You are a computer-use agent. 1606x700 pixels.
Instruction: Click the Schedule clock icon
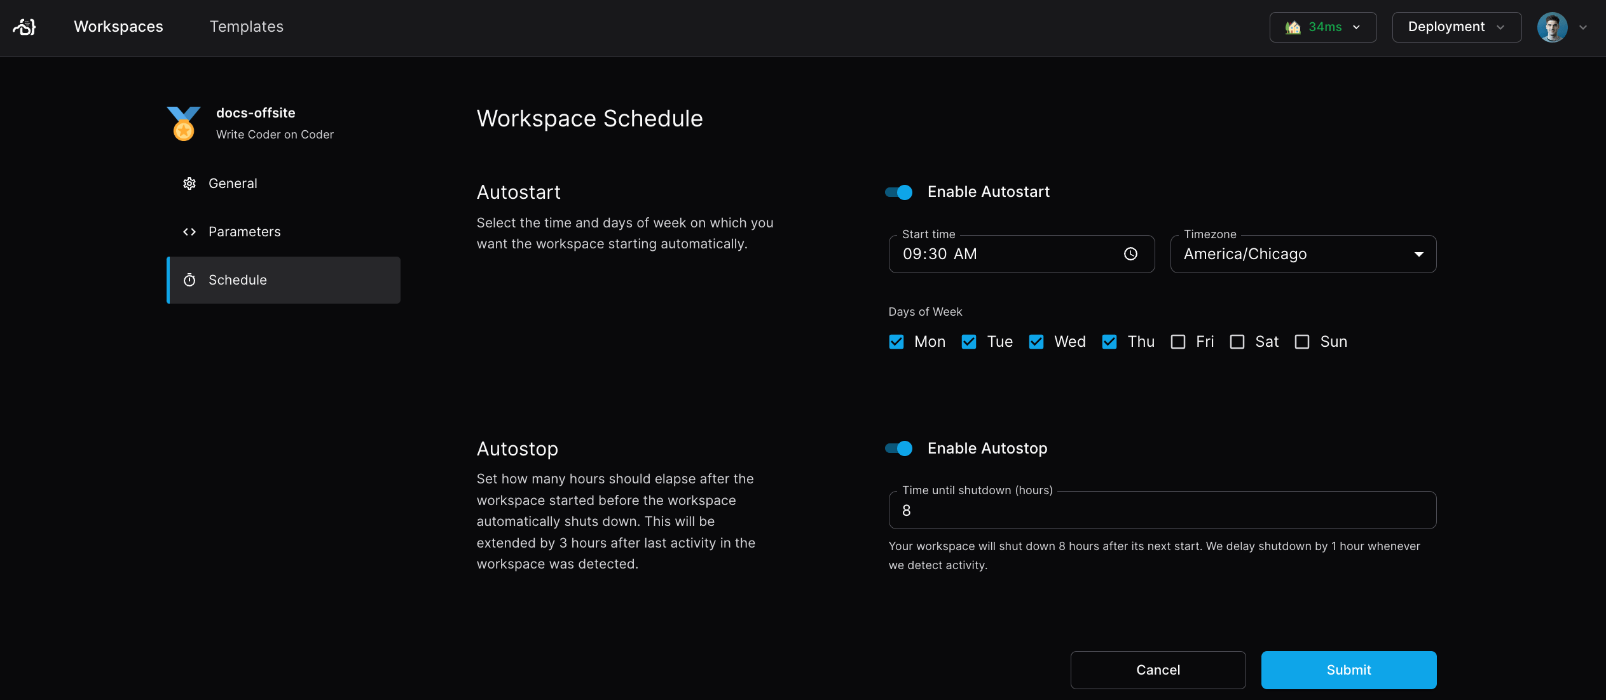click(191, 278)
